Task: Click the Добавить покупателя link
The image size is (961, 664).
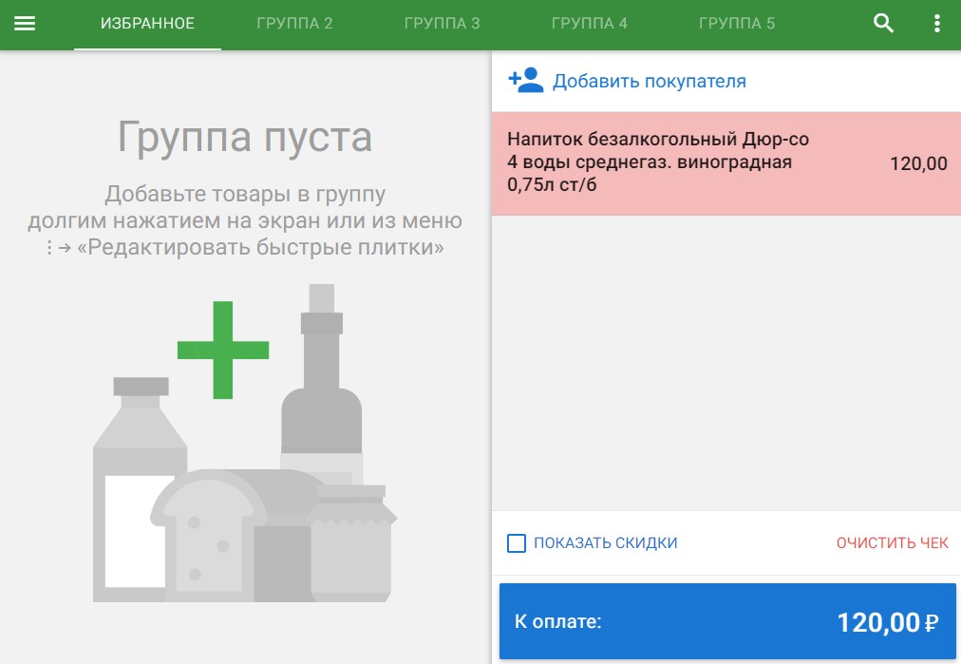Action: pyautogui.click(x=649, y=82)
